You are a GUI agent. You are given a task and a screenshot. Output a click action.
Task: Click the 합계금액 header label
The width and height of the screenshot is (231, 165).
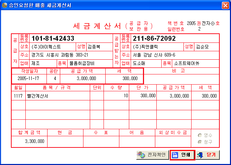tap(29, 133)
